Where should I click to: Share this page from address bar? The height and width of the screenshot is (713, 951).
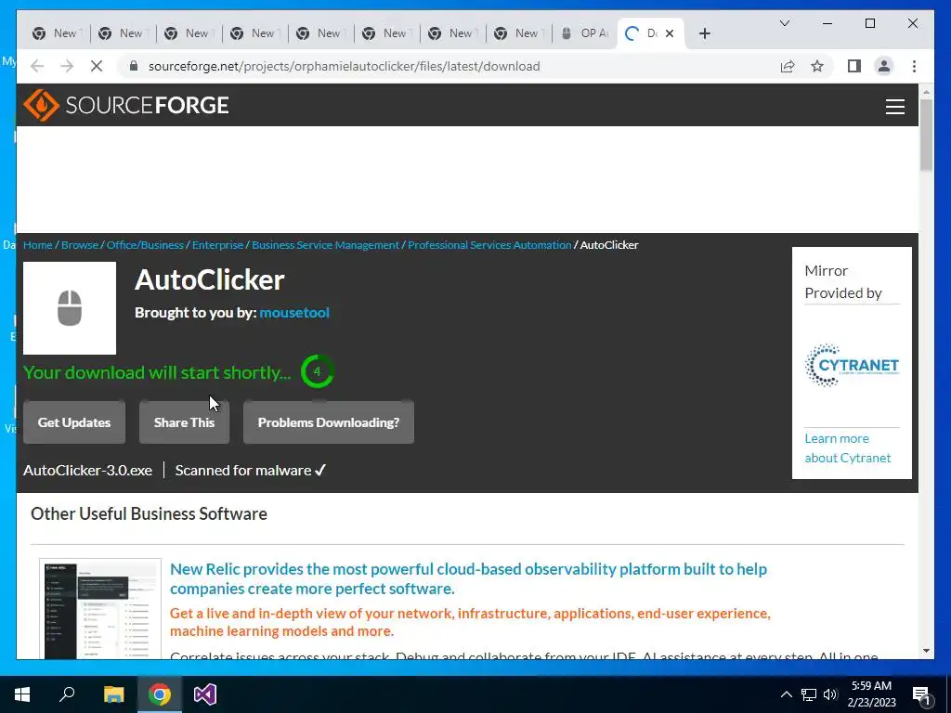coord(788,66)
